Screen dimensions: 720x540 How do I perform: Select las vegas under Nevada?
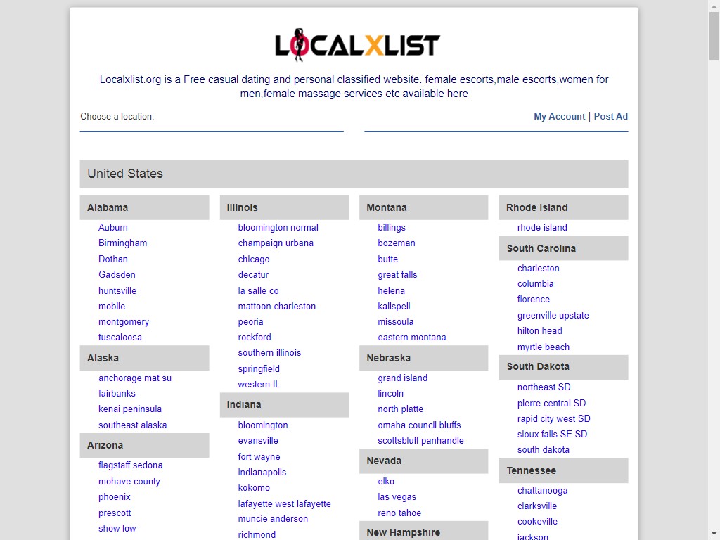point(397,497)
